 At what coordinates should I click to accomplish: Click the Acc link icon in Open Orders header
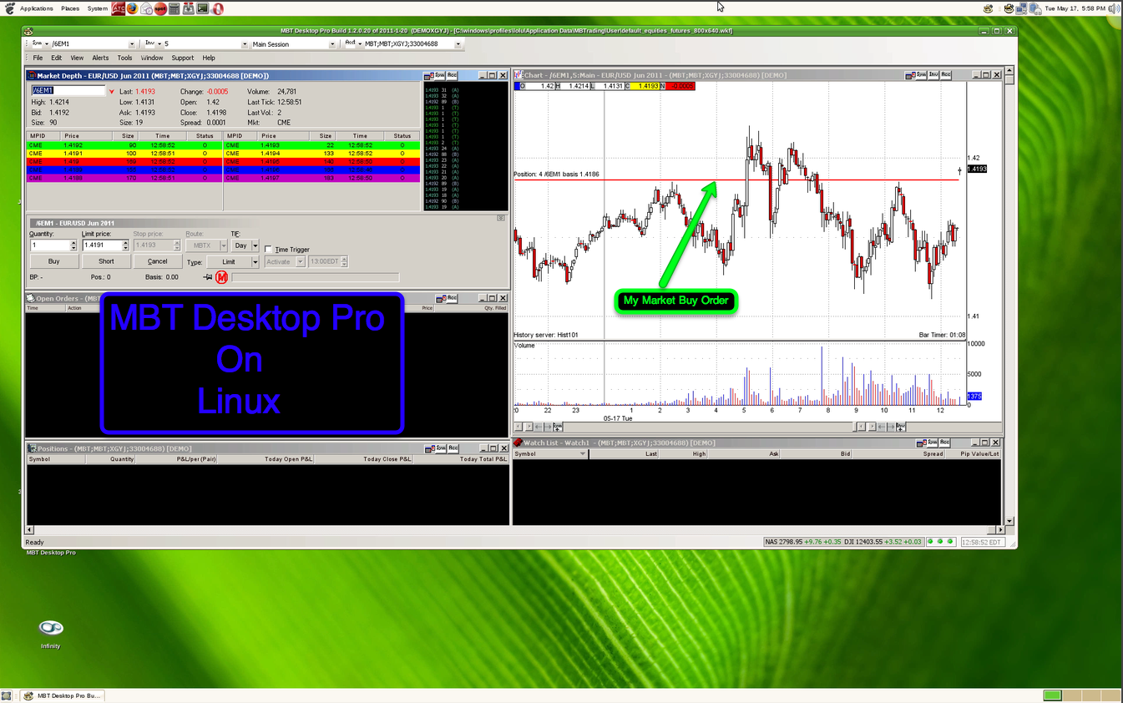(x=453, y=298)
